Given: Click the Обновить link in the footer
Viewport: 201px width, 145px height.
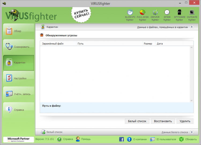Looking at the screenshot, I should click(191, 139).
